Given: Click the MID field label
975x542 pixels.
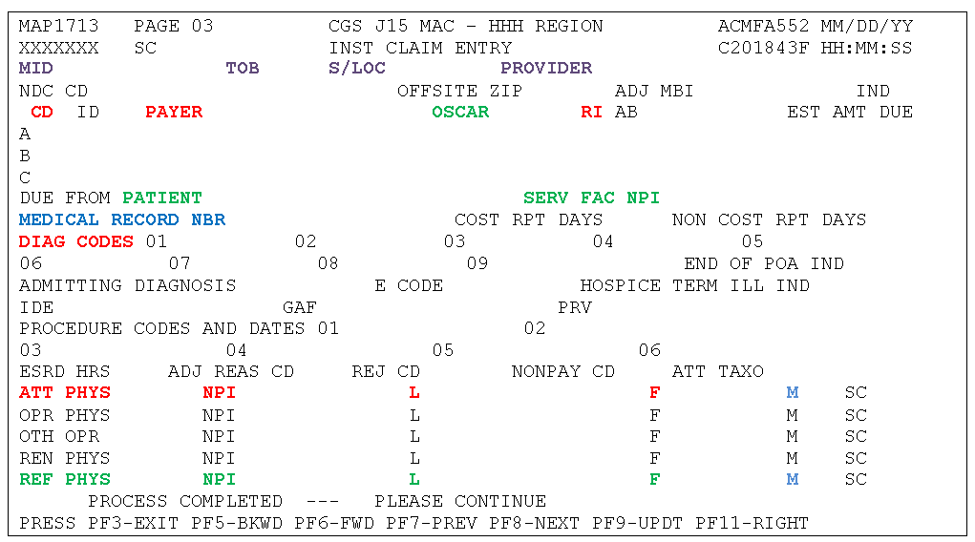Looking at the screenshot, I should 35,69.
